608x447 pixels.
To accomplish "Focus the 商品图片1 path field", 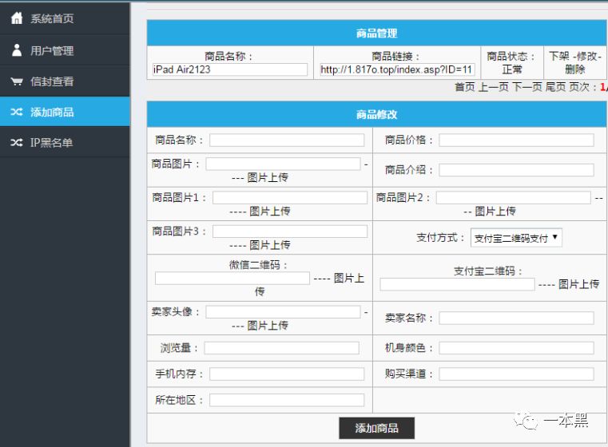I will pyautogui.click(x=290, y=197).
